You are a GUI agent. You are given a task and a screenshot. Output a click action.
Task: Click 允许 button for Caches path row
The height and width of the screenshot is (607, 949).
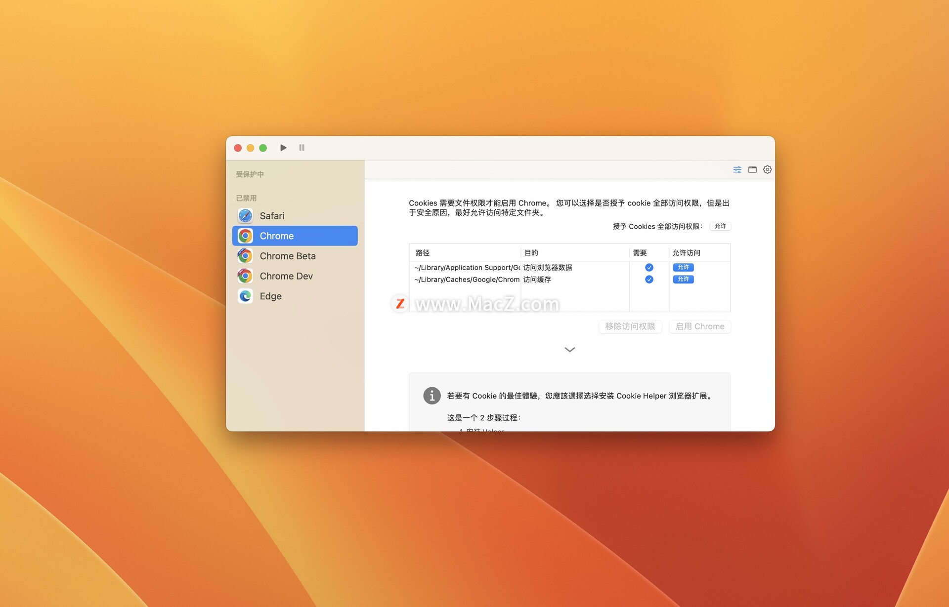coord(683,279)
